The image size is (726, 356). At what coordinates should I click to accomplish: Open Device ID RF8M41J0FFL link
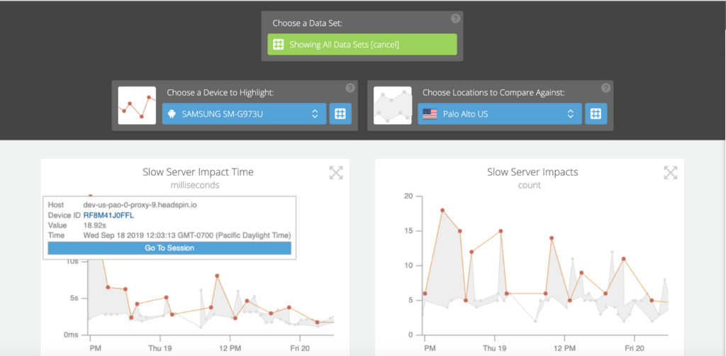point(108,216)
